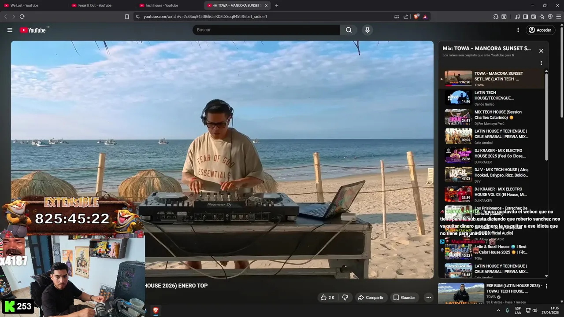The image size is (564, 317).
Task: Open options menu for ESE BUM video
Action: pos(546,286)
